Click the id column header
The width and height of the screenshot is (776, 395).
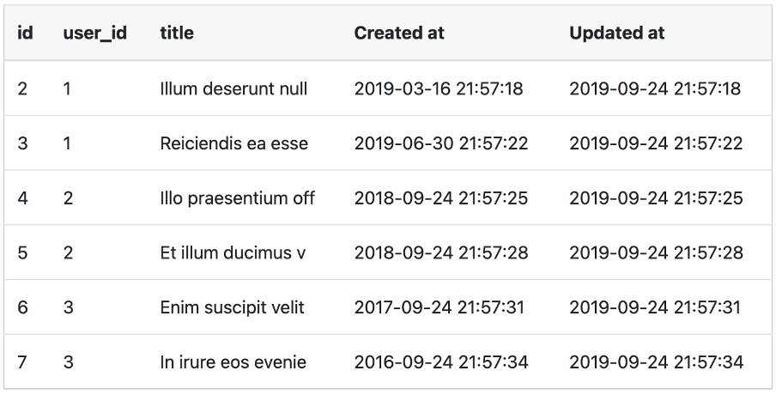pos(25,33)
